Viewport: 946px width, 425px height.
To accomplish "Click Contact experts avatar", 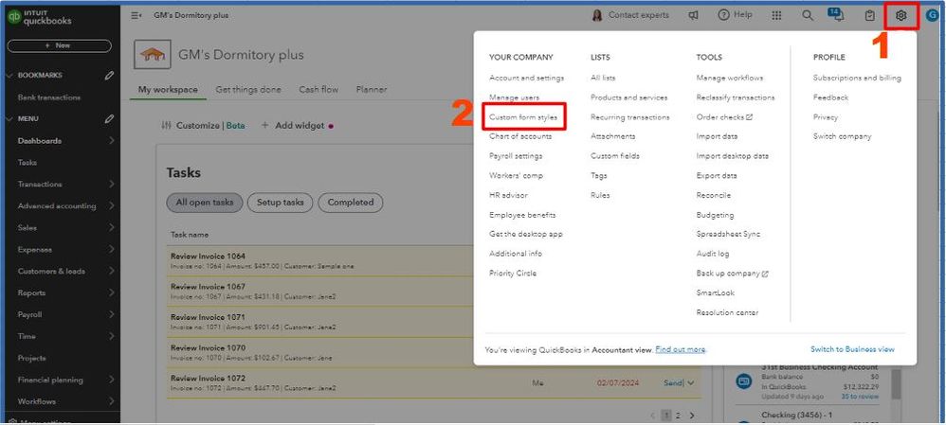I will [x=596, y=16].
